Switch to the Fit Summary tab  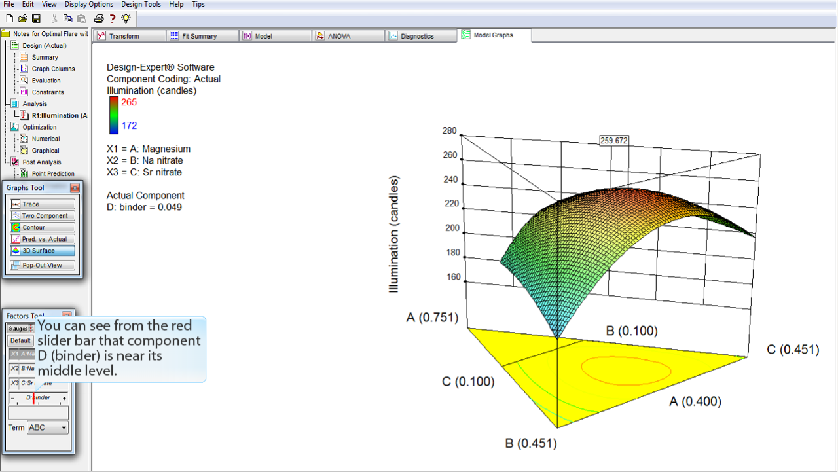tap(202, 36)
